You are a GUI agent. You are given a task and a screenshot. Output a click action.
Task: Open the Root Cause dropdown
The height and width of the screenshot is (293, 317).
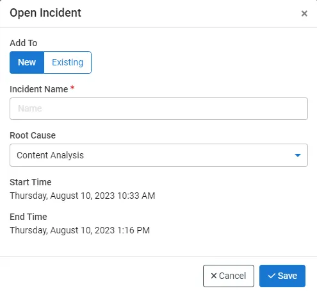pos(159,155)
